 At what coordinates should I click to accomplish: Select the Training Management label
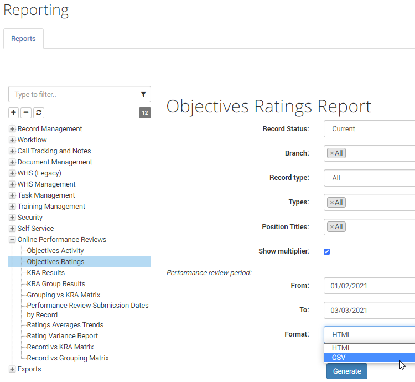click(x=51, y=207)
